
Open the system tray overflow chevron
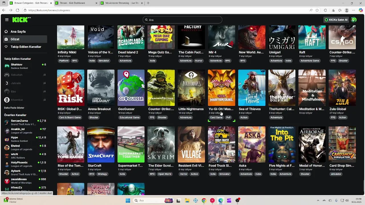coord(318,200)
